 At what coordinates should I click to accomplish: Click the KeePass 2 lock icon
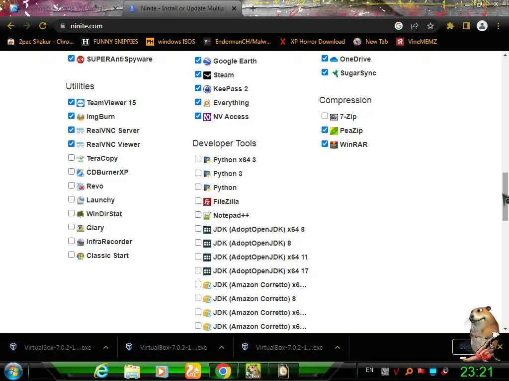coord(207,89)
